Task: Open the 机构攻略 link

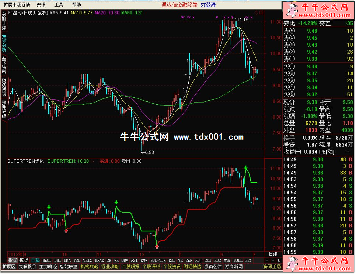Action: (x=89, y=267)
